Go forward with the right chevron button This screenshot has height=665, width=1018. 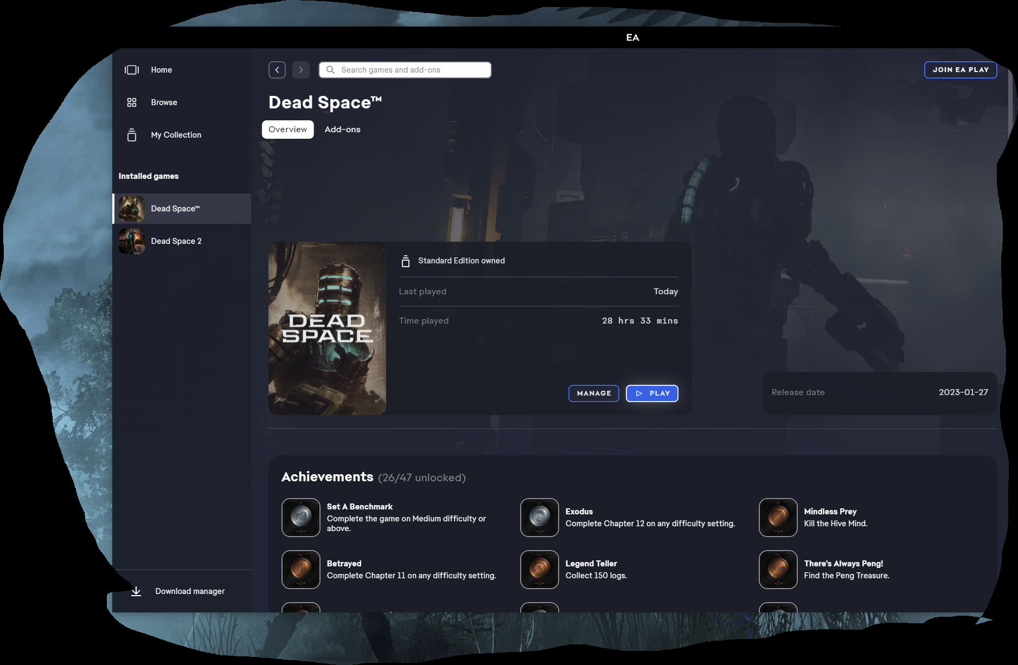pos(301,70)
